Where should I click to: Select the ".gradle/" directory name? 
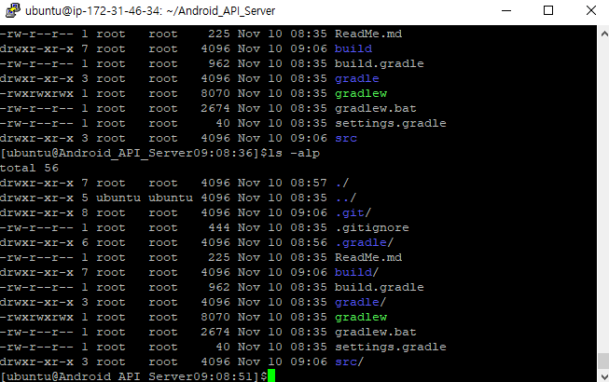click(365, 242)
